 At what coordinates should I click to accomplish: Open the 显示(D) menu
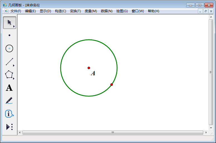point(45,11)
